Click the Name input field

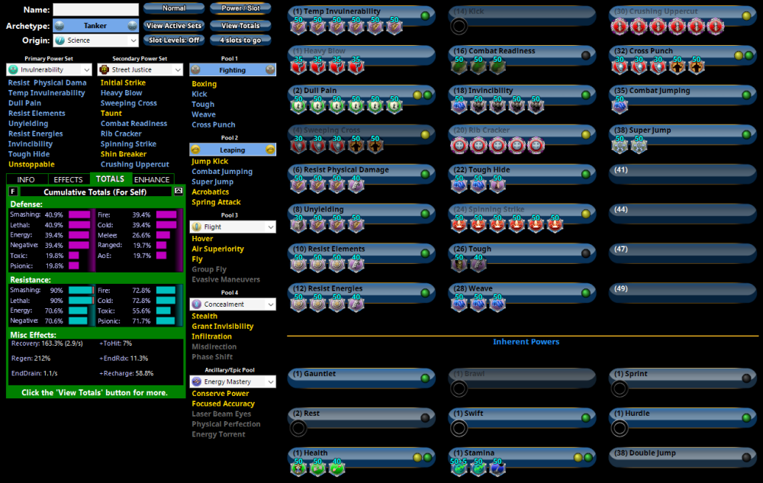95,10
